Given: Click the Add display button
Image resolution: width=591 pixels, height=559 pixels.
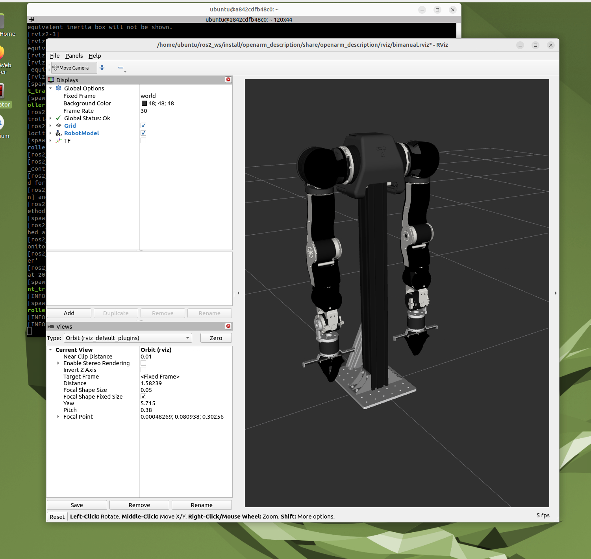Looking at the screenshot, I should 69,313.
